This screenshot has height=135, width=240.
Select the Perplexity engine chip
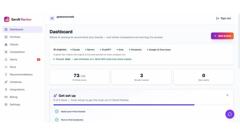135,49
